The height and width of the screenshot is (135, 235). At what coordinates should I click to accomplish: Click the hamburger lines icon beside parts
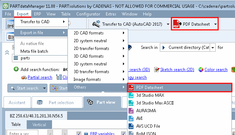click(16, 58)
